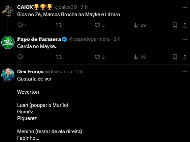Bookmark CAIOX's tweet
The width and height of the screenshot is (190, 142).
tap(175, 25)
